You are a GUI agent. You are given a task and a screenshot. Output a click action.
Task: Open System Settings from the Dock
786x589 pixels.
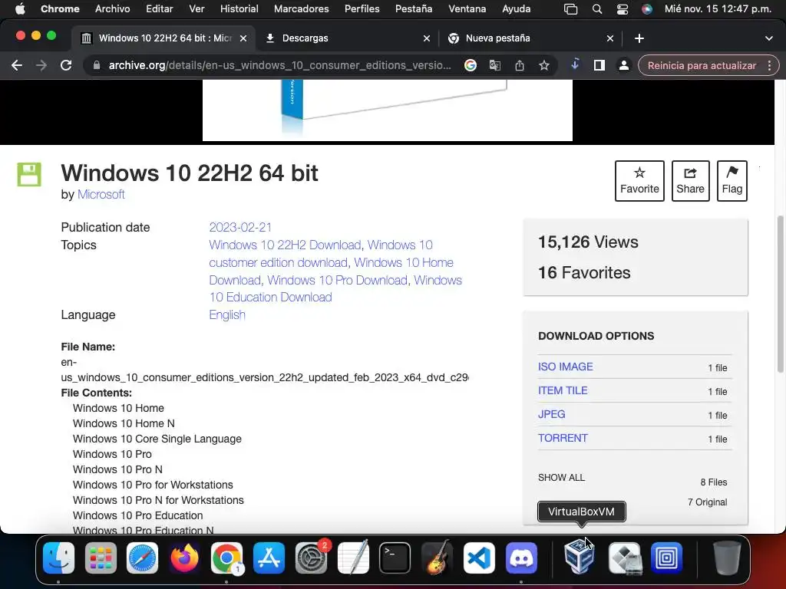311,558
